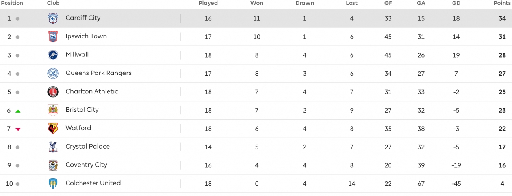Click Watford's red down-arrow indicator
The height and width of the screenshot is (196, 512).
click(18, 129)
